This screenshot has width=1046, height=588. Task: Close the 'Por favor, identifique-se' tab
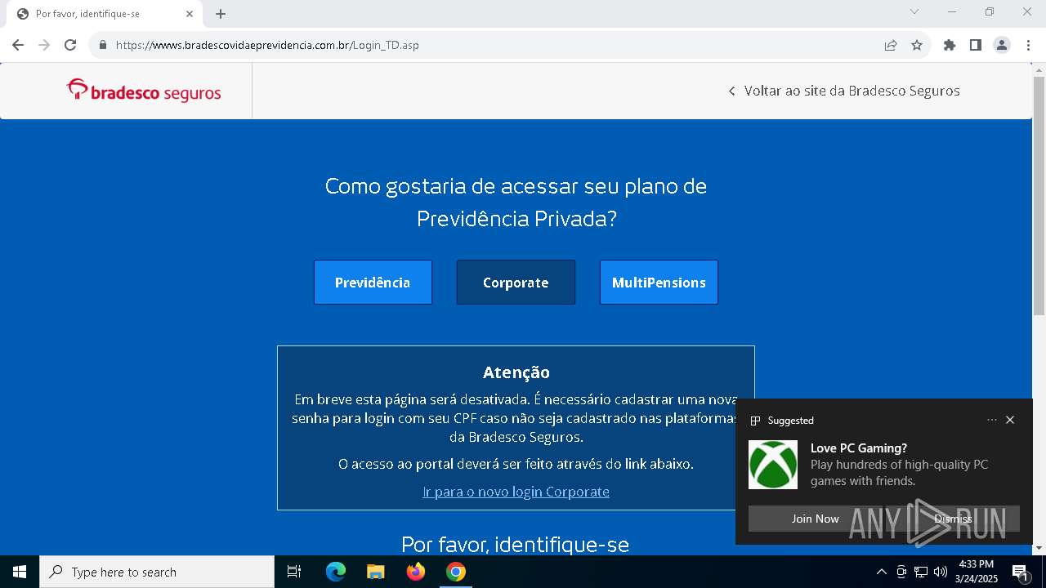tap(190, 14)
